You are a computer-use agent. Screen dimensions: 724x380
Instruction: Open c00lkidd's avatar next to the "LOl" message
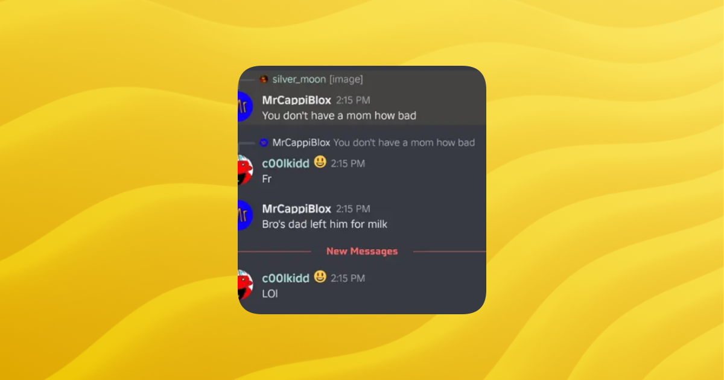coord(245,285)
